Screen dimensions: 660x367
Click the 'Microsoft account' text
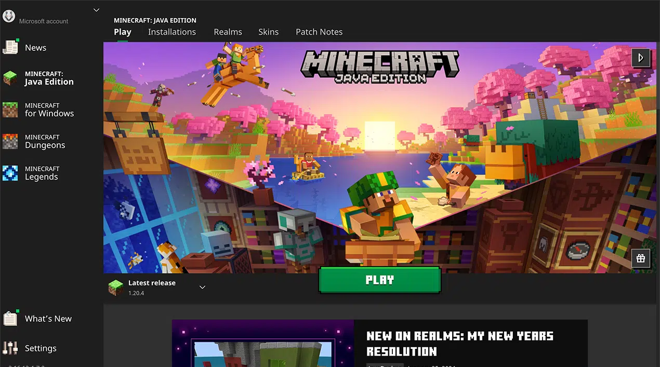point(44,21)
